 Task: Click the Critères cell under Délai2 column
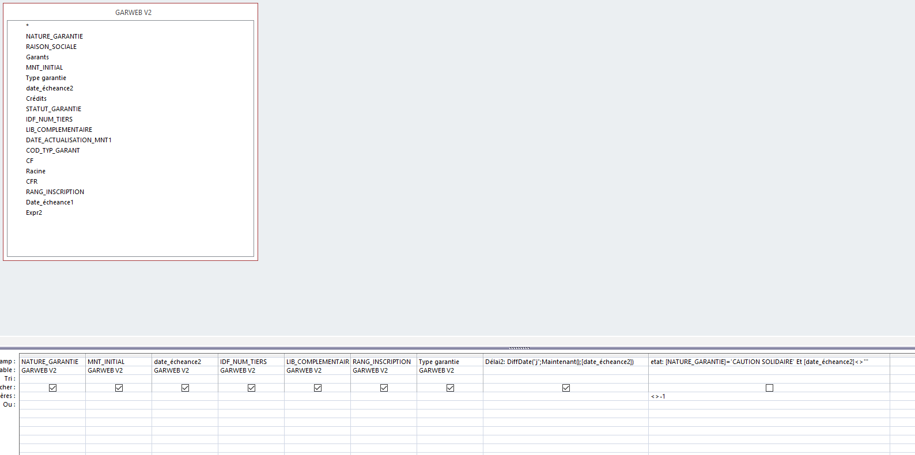[566, 396]
